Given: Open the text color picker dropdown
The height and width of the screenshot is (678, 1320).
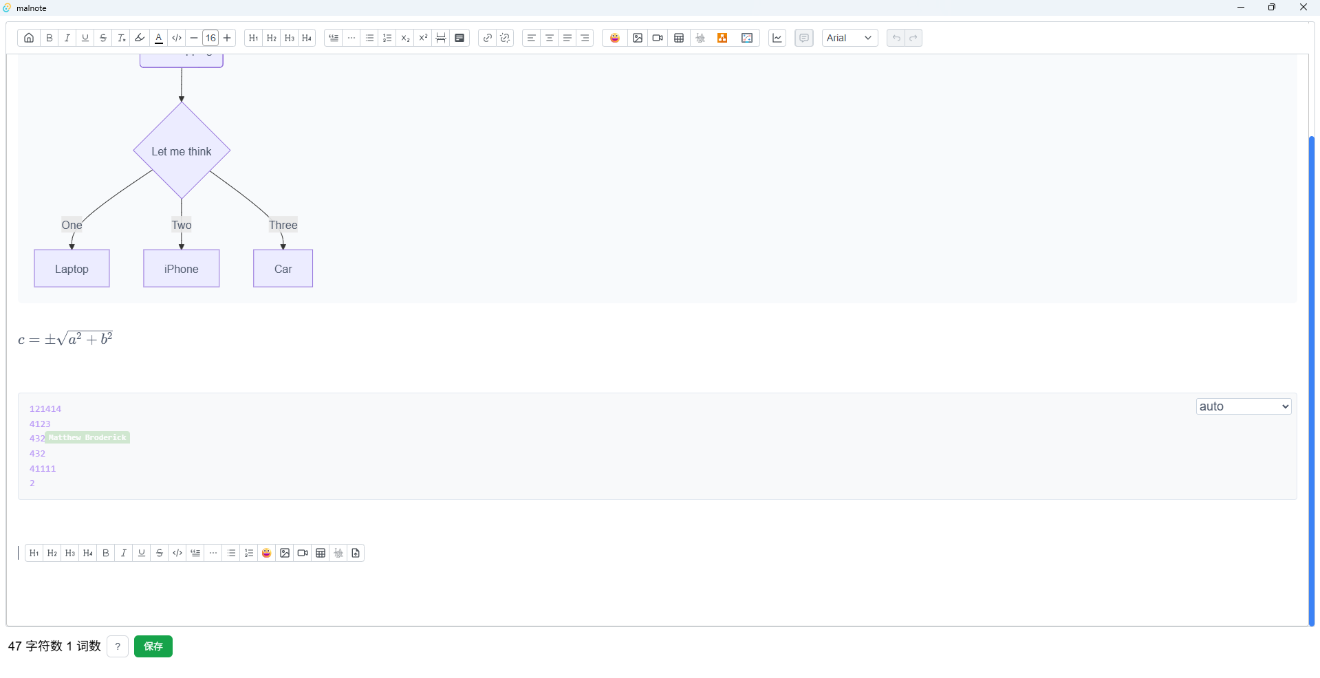Looking at the screenshot, I should [159, 38].
